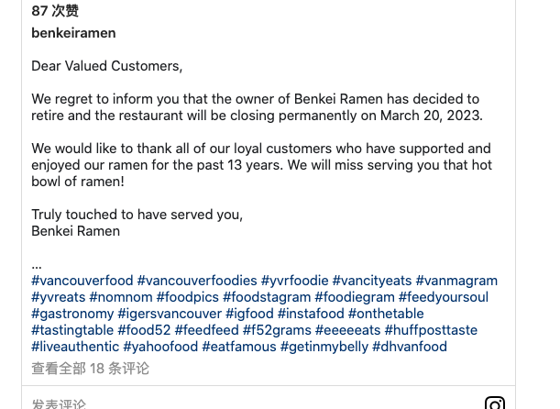
Task: Open the 87 likes count
Action: [x=55, y=11]
